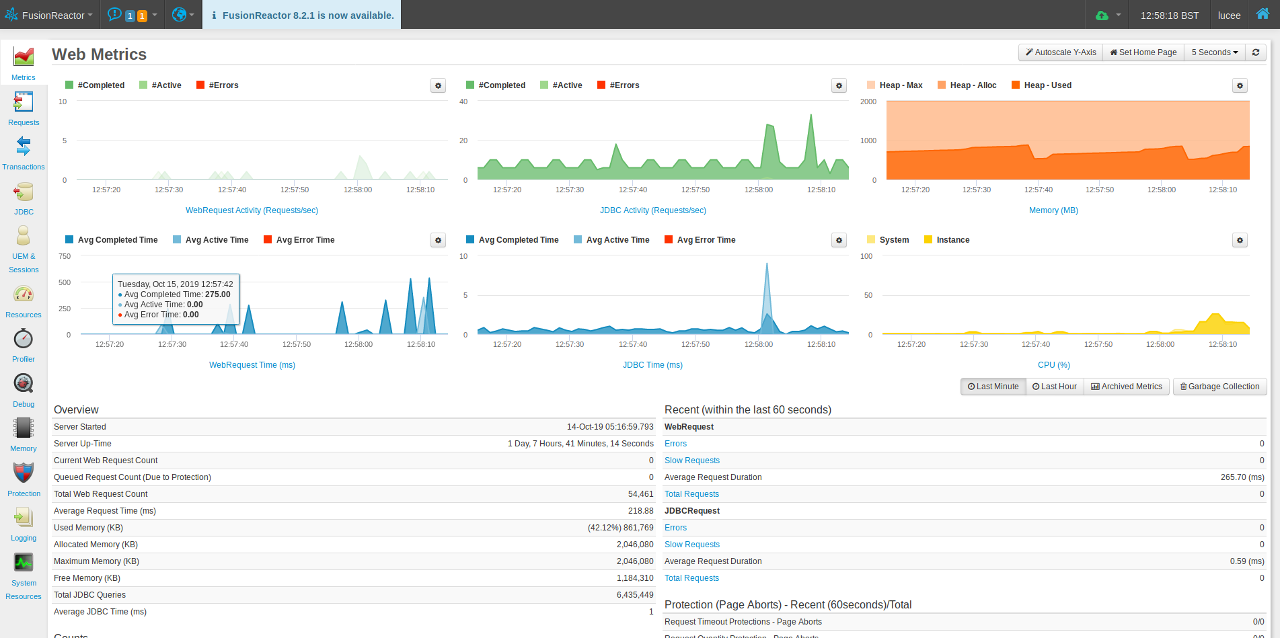Click the Heap - Alloc orange color swatch
This screenshot has width=1280, height=638.
(x=942, y=85)
